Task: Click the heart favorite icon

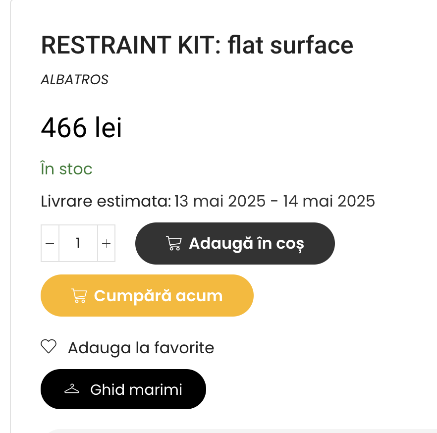Action: 49,347
